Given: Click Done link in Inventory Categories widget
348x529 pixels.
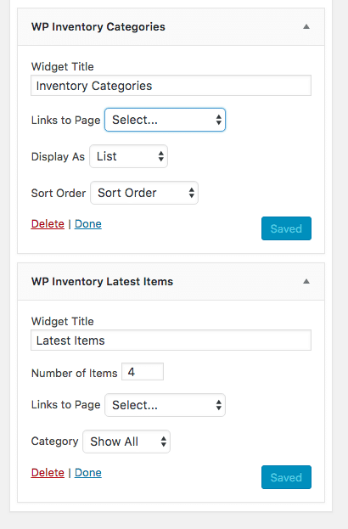Looking at the screenshot, I should (x=88, y=224).
